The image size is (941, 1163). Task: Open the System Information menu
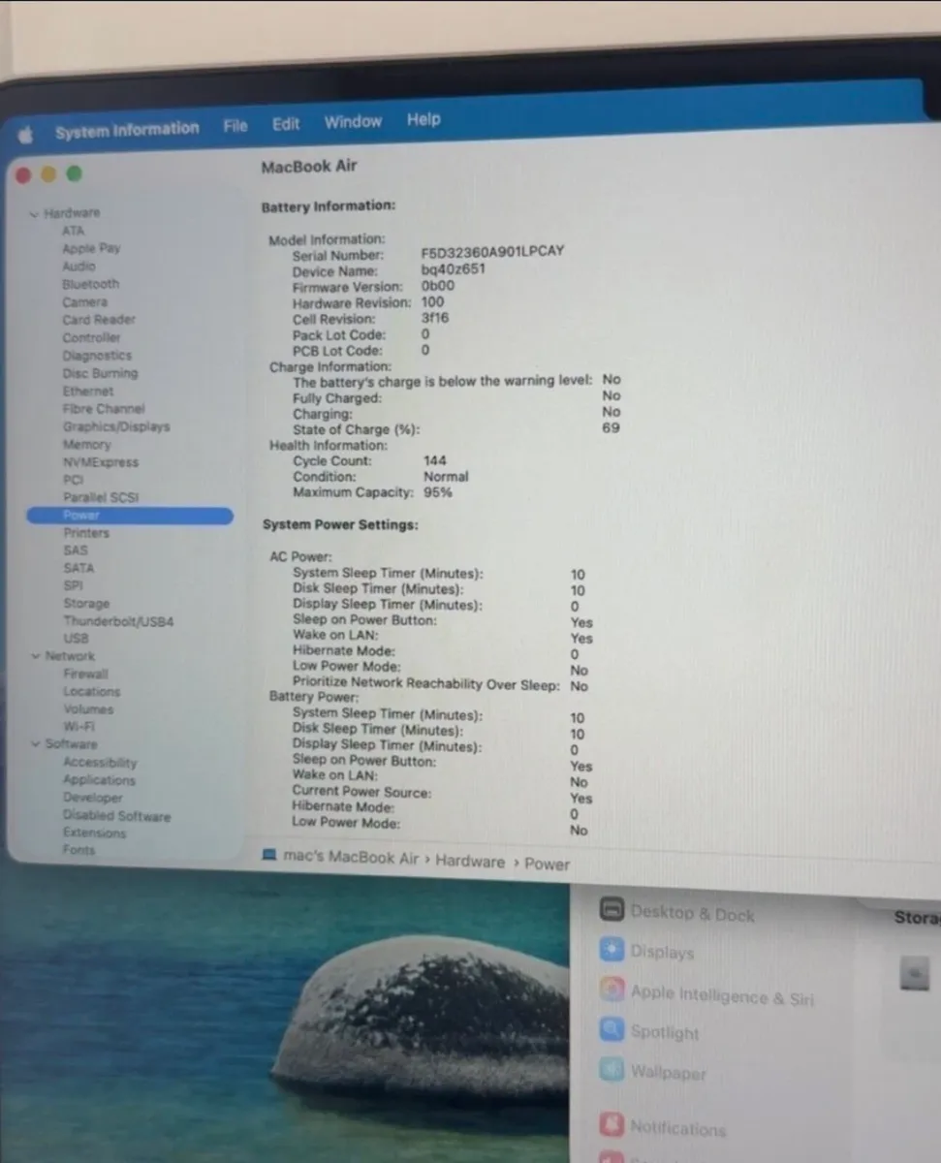(127, 130)
